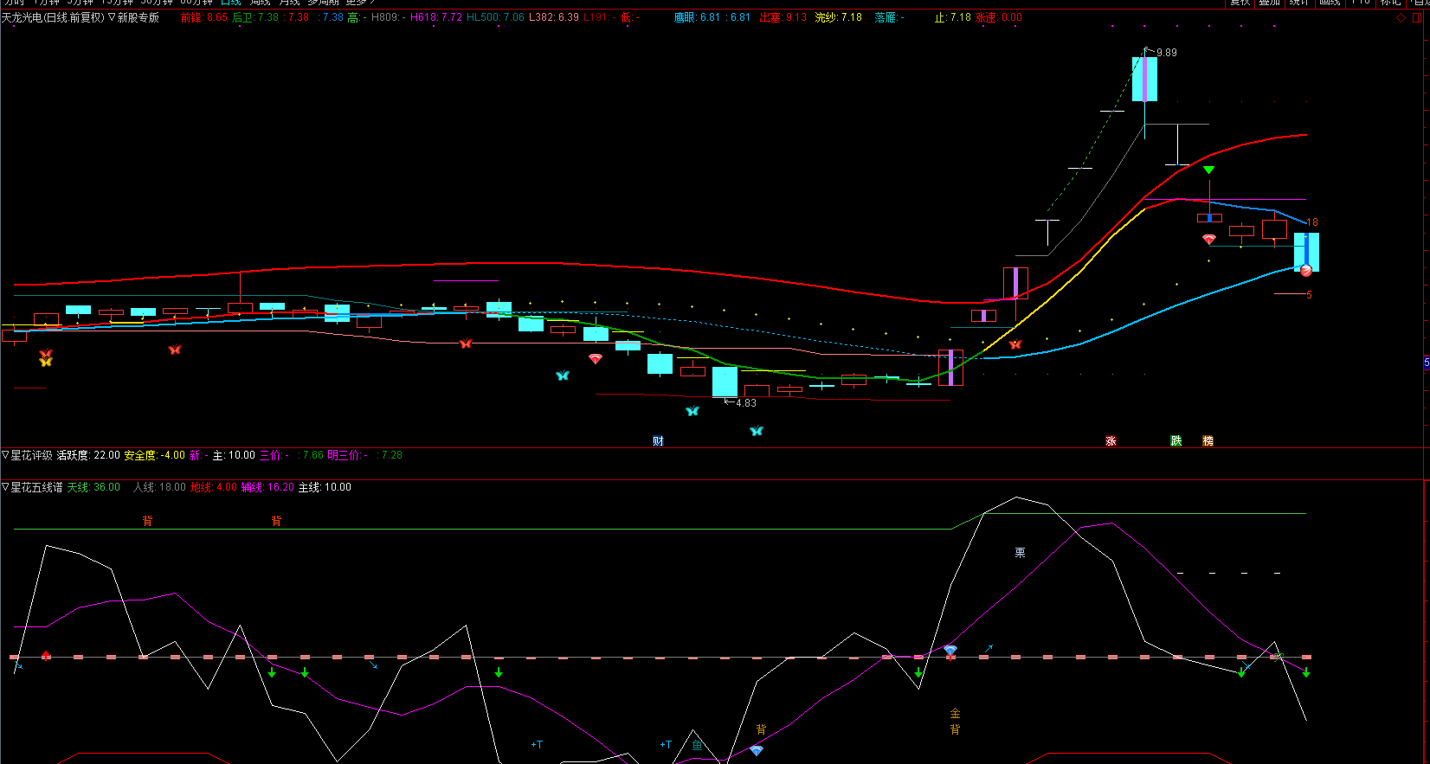Click the 出塞: 9.13 value
This screenshot has width=1430, height=764.
tap(783, 17)
